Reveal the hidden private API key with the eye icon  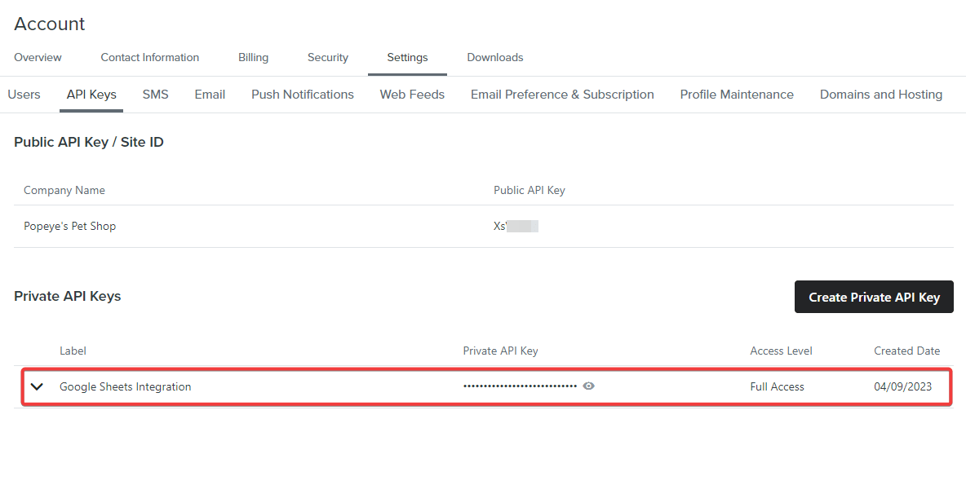pyautogui.click(x=588, y=386)
